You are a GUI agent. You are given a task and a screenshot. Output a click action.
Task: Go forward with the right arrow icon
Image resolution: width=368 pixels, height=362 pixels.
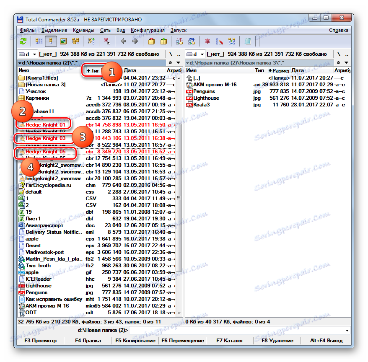(x=135, y=41)
